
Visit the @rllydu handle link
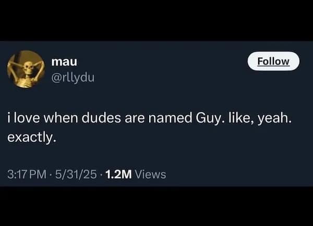[73, 78]
